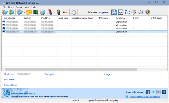Screen dimensions: 169x103
Task: Sort by DNS name column header
Action: pyautogui.click(x=106, y=18)
